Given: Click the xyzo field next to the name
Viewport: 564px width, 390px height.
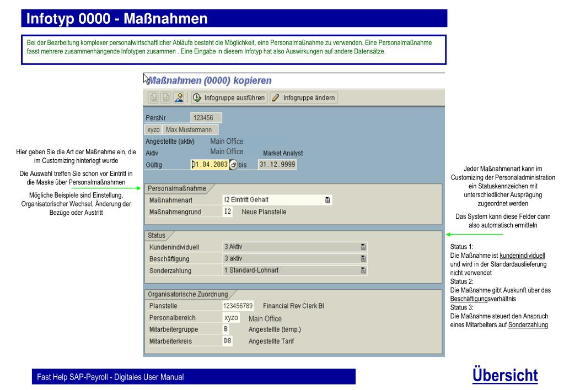Looking at the screenshot, I should 154,129.
